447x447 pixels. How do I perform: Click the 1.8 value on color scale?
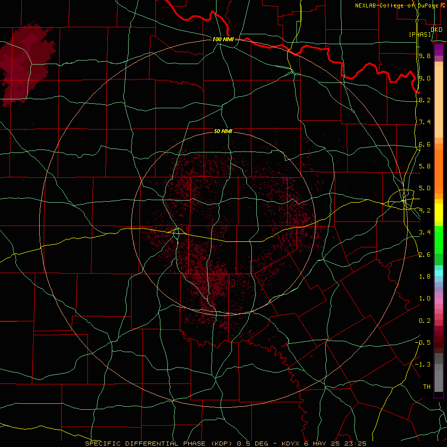pyautogui.click(x=425, y=277)
